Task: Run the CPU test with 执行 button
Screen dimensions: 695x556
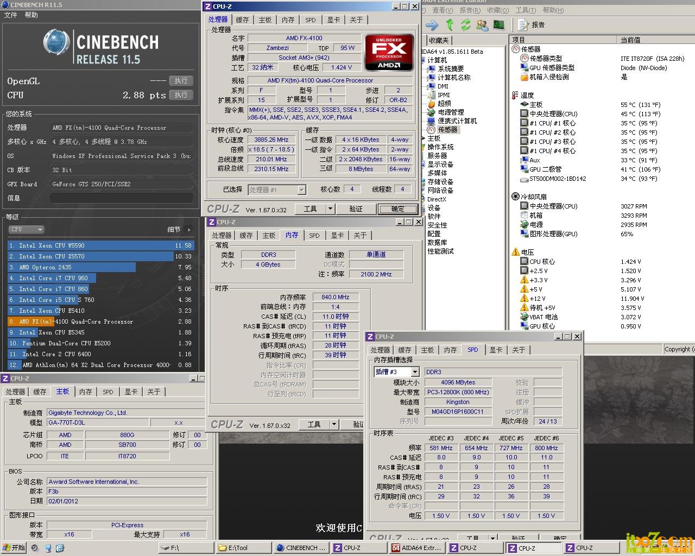Action: click(x=181, y=95)
